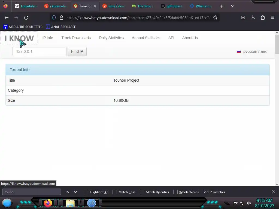Expand the list all tabs dropdown
The height and width of the screenshot is (209, 279).
pyautogui.click(x=233, y=6)
